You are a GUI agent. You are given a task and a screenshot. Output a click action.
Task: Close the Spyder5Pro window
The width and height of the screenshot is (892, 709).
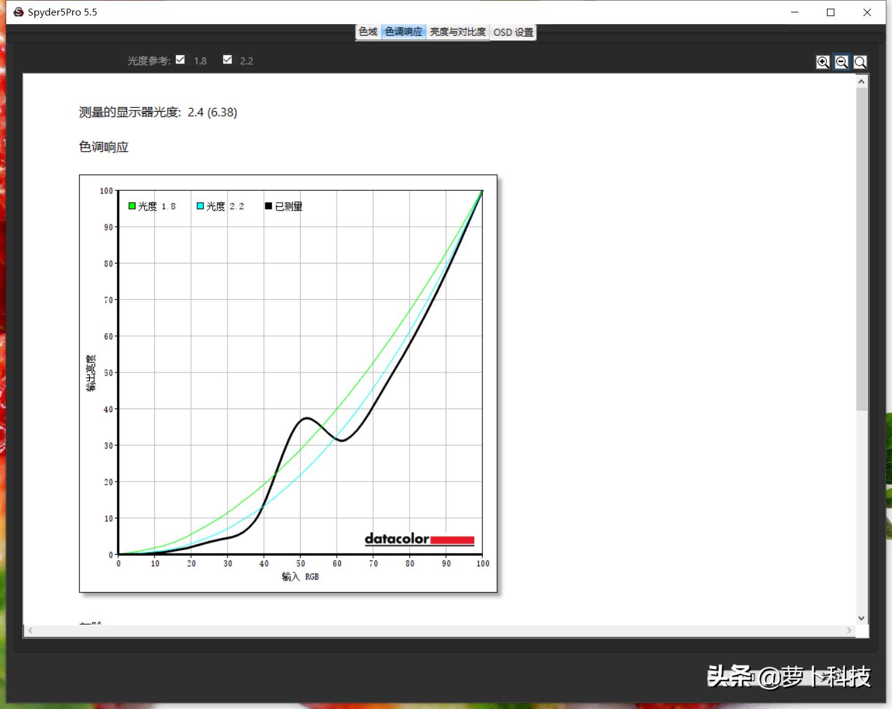pos(867,12)
